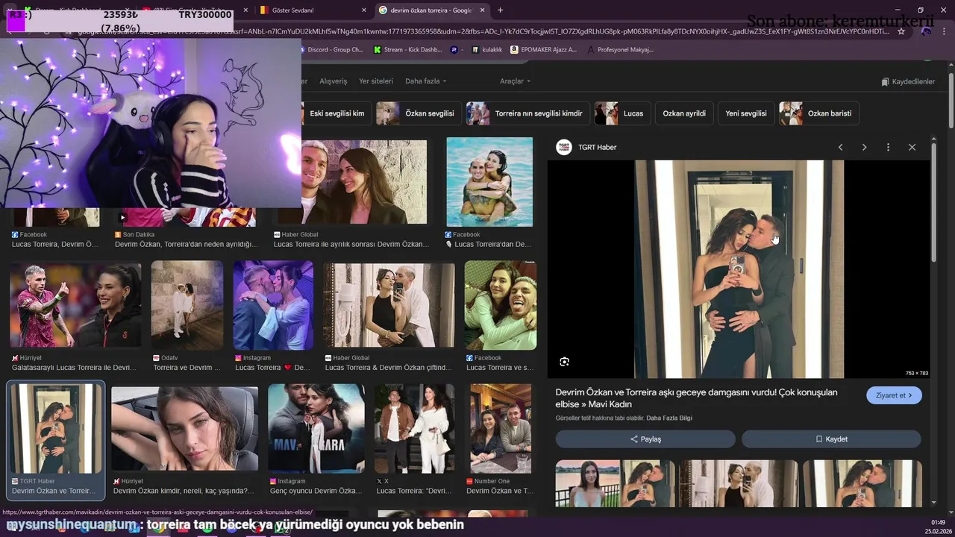Open the selected TGRT Haber result thumbnail

pos(56,429)
